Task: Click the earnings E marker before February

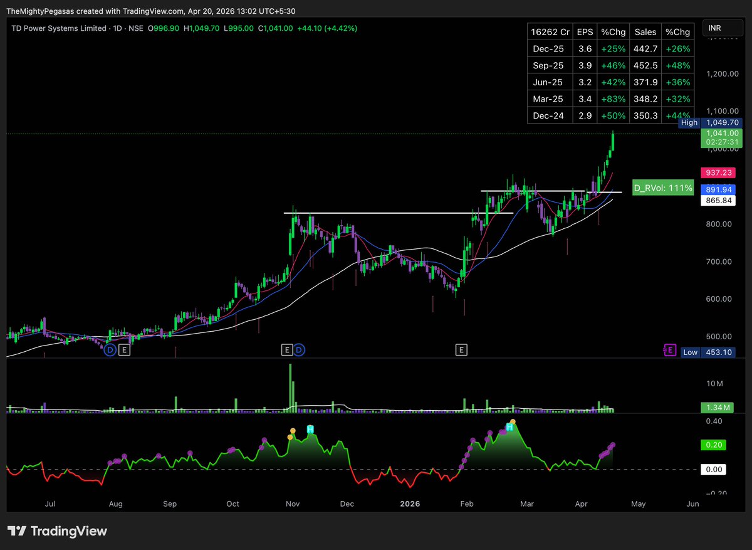Action: point(462,349)
